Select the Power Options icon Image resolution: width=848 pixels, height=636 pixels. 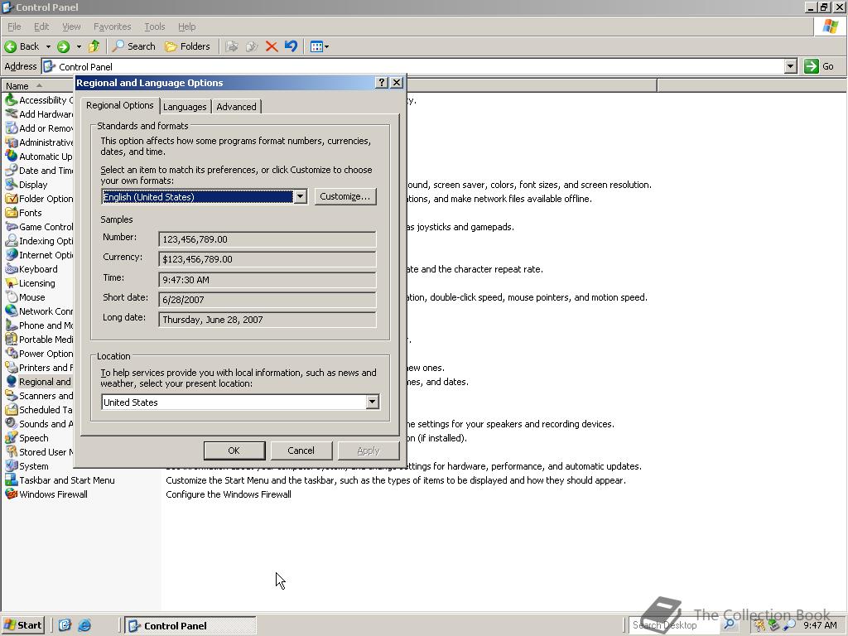pos(12,353)
